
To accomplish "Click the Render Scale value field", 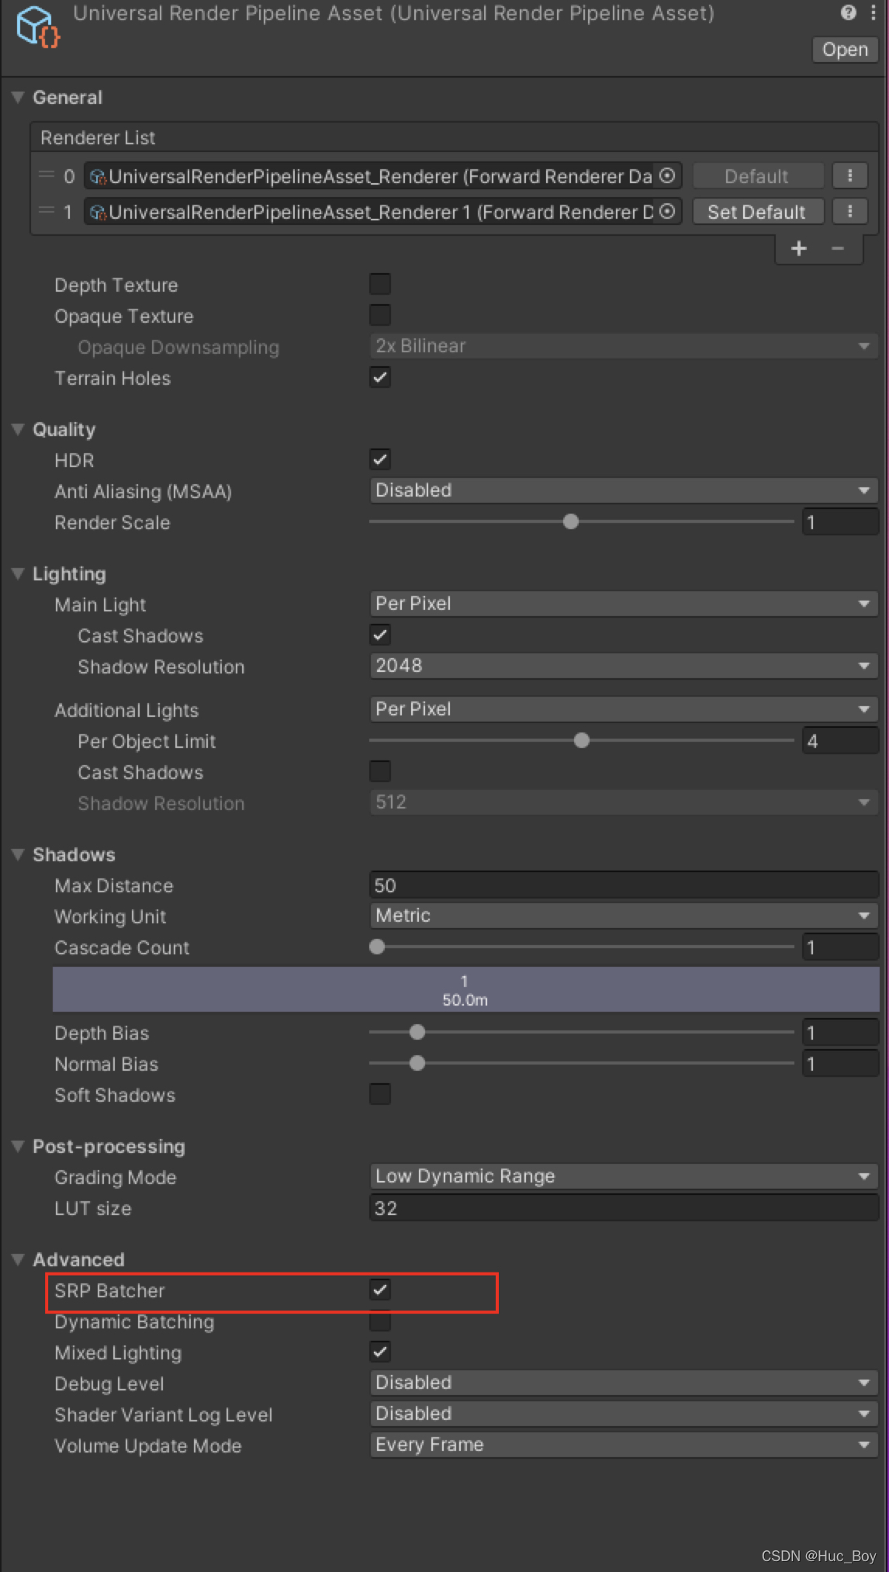I will pos(840,522).
